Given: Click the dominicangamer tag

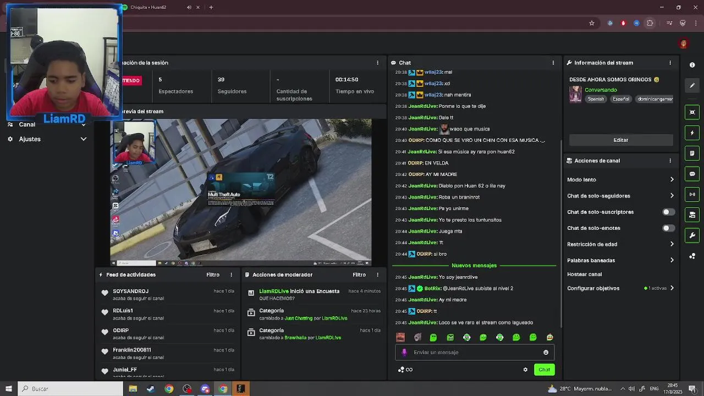Looking at the screenshot, I should (x=655, y=99).
